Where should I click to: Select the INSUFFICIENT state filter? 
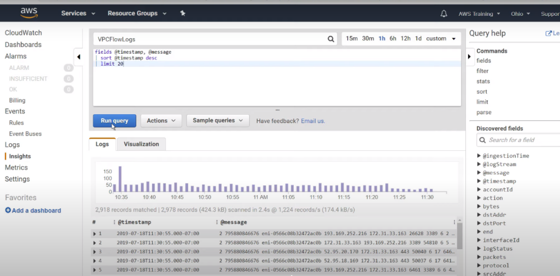(28, 79)
